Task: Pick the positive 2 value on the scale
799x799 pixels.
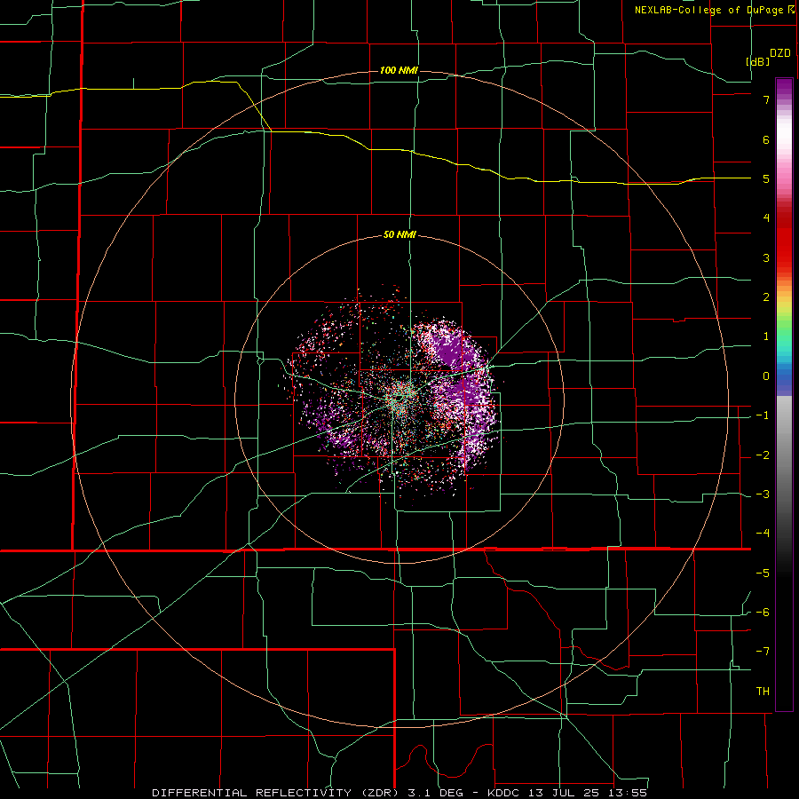Action: tap(766, 297)
